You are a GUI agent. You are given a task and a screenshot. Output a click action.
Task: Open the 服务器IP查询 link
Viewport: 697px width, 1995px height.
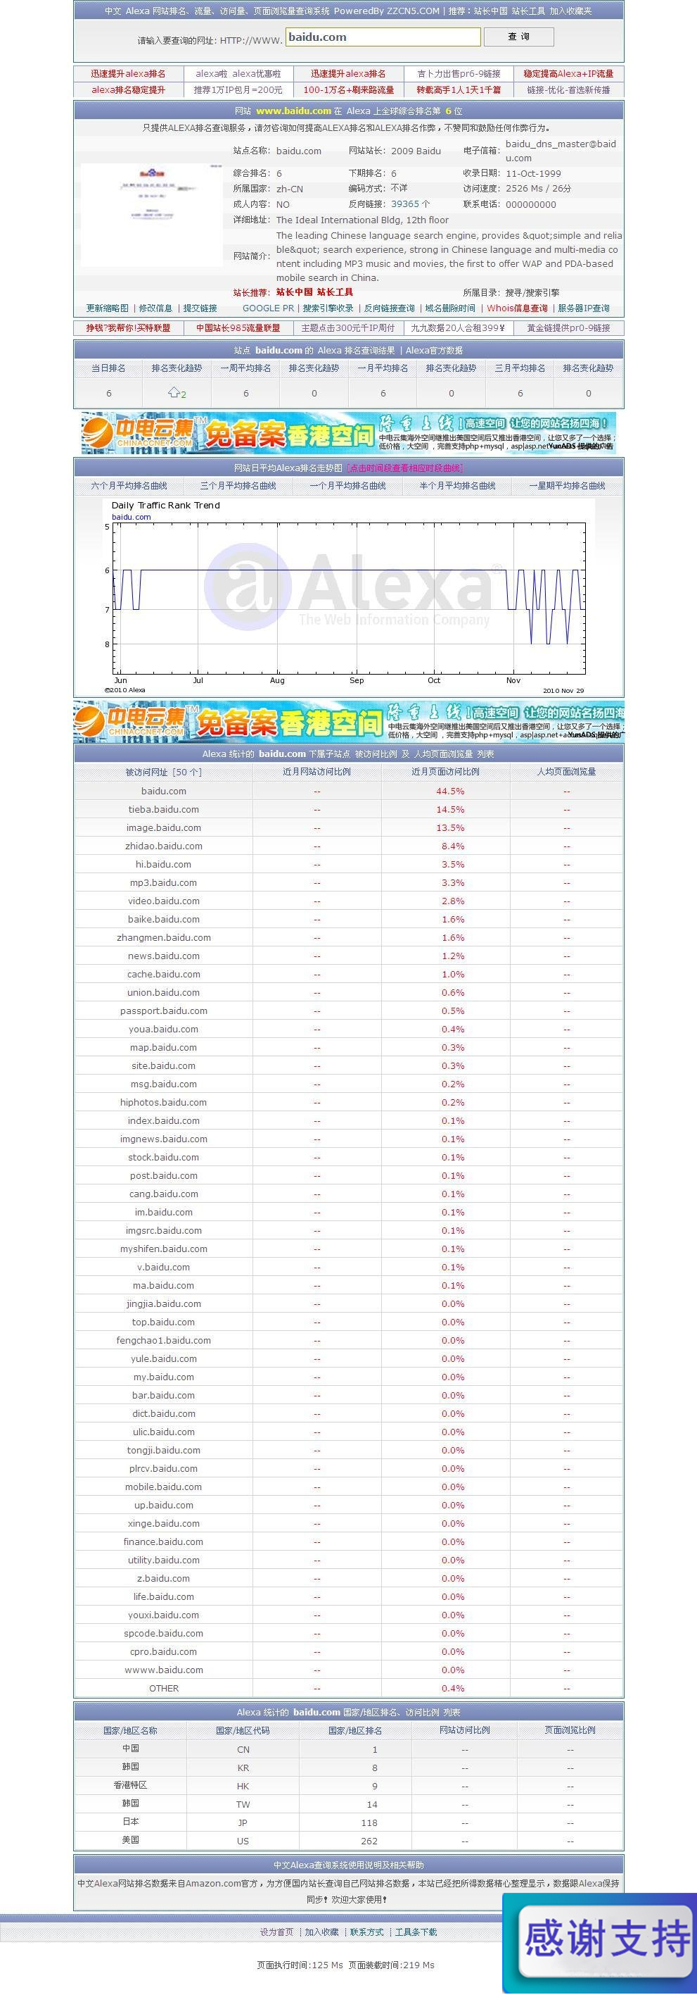(583, 308)
